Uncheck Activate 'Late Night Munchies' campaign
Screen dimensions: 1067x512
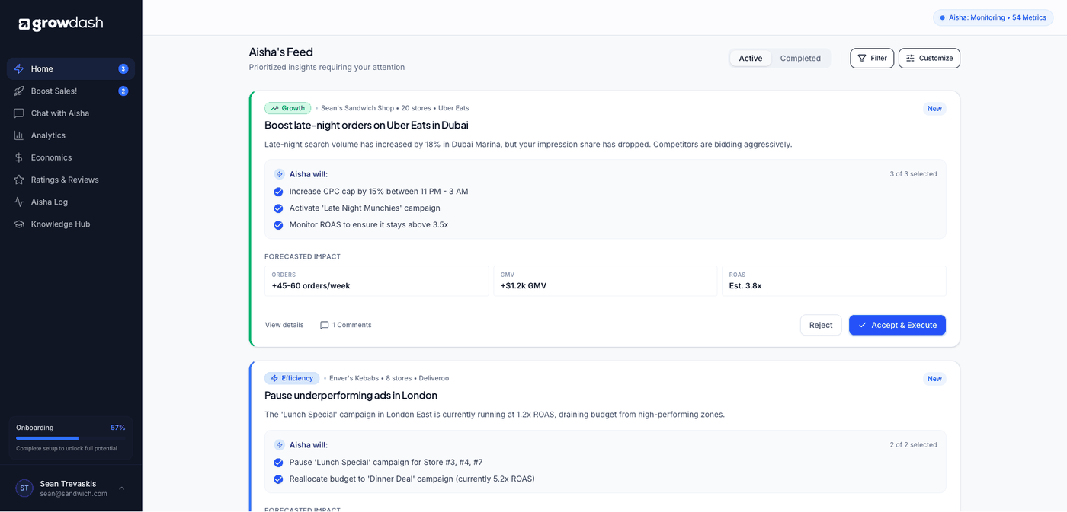pos(278,208)
